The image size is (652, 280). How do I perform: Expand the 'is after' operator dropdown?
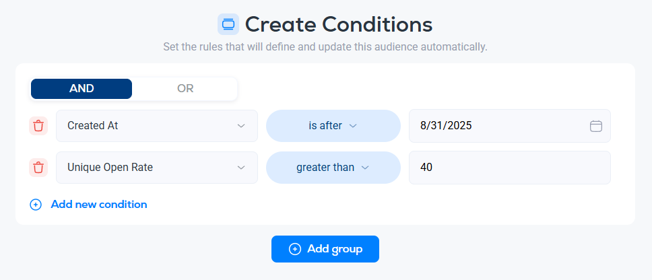tap(333, 126)
